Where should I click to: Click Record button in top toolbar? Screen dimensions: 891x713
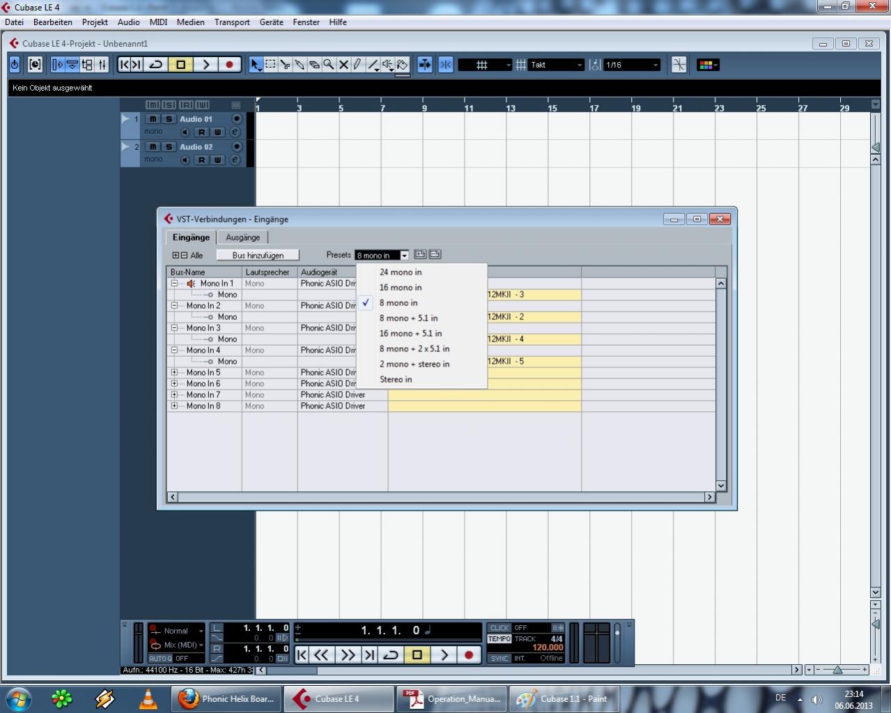tap(229, 65)
